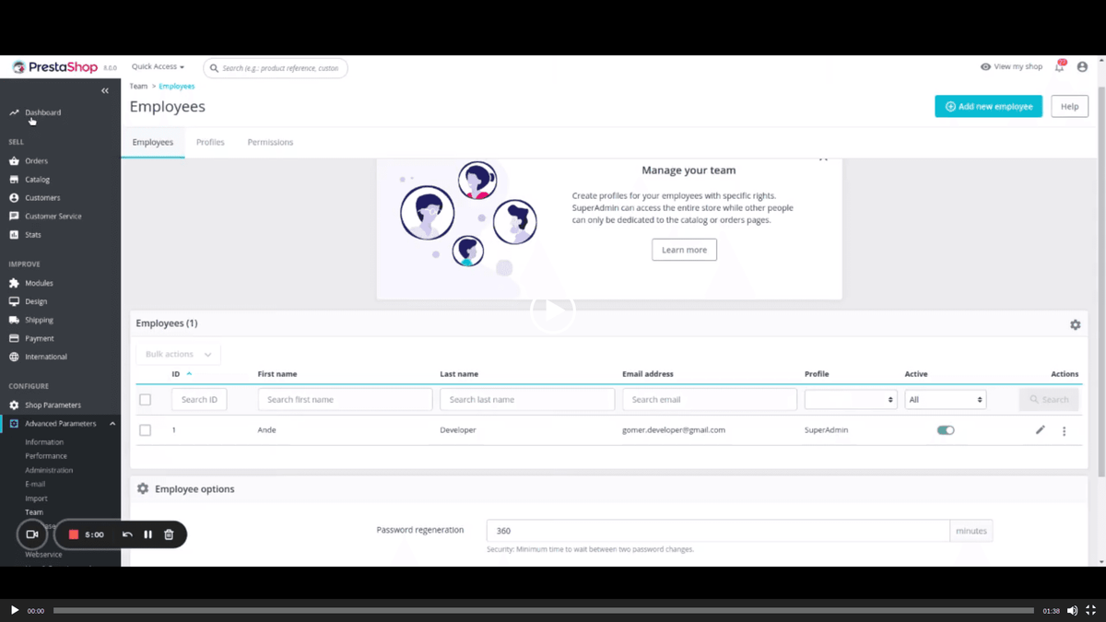Open the three-dot actions menu for Ande

click(1064, 430)
